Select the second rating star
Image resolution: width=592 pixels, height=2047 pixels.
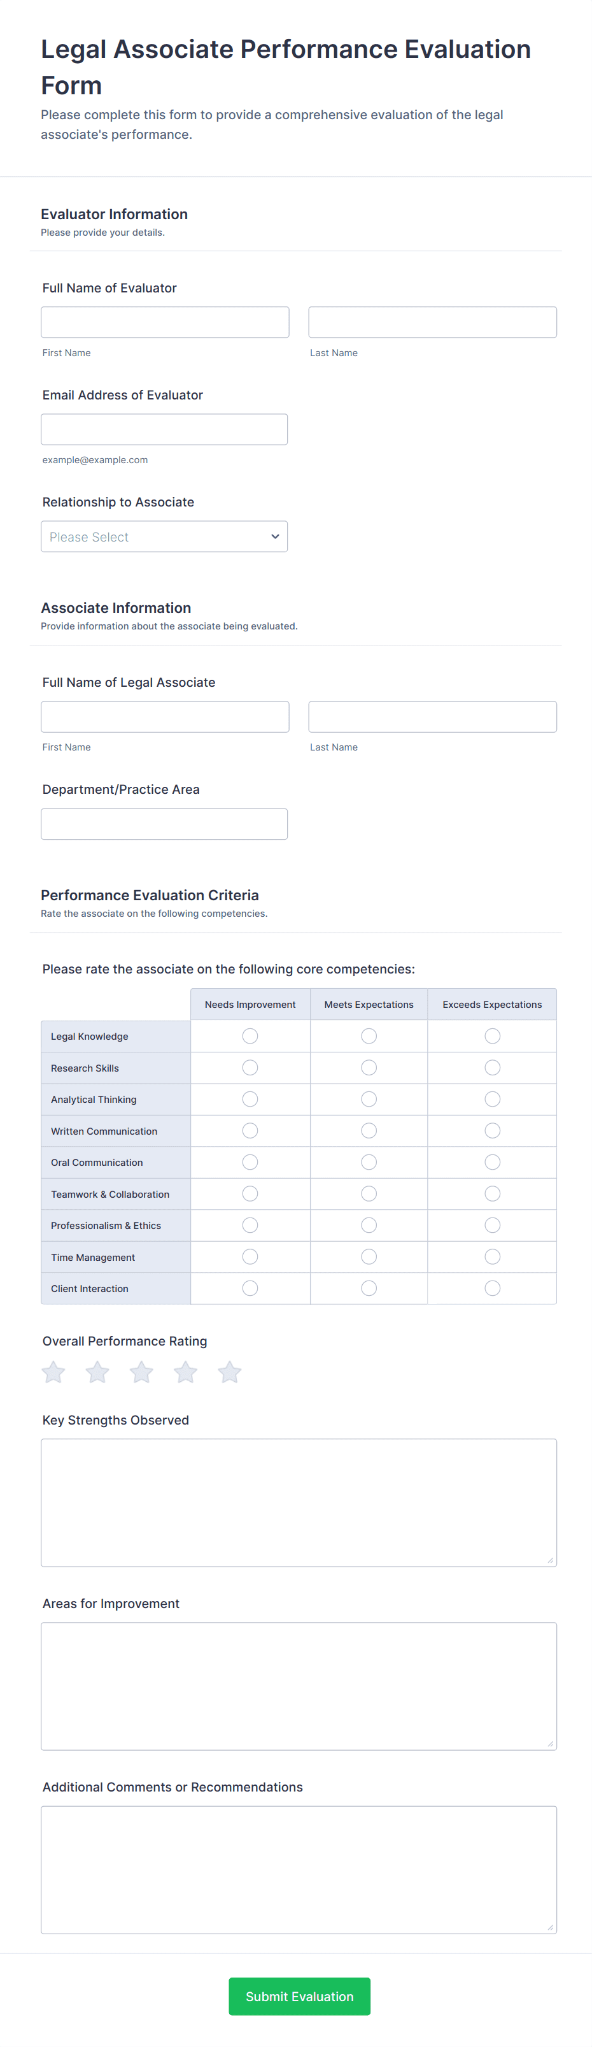pos(97,1372)
